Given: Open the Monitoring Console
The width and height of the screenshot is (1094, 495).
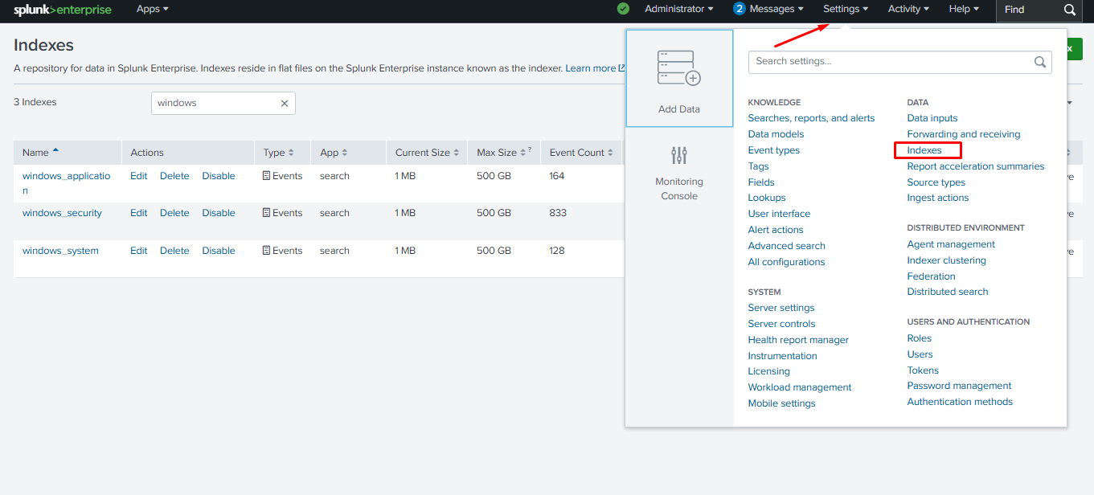Looking at the screenshot, I should pyautogui.click(x=679, y=173).
